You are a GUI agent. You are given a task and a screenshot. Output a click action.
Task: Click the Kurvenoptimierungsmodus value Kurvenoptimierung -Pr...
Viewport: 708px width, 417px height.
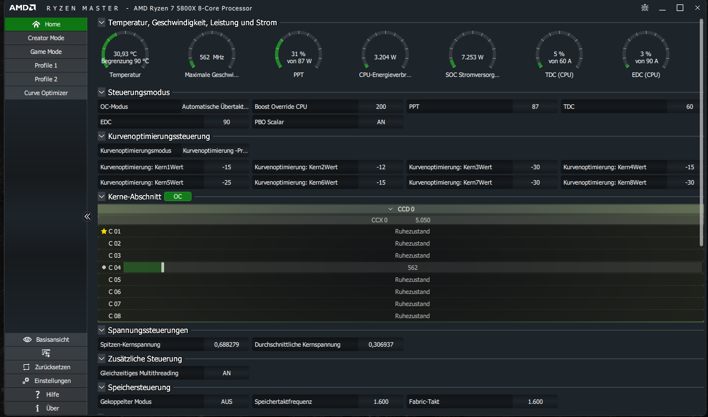(215, 151)
